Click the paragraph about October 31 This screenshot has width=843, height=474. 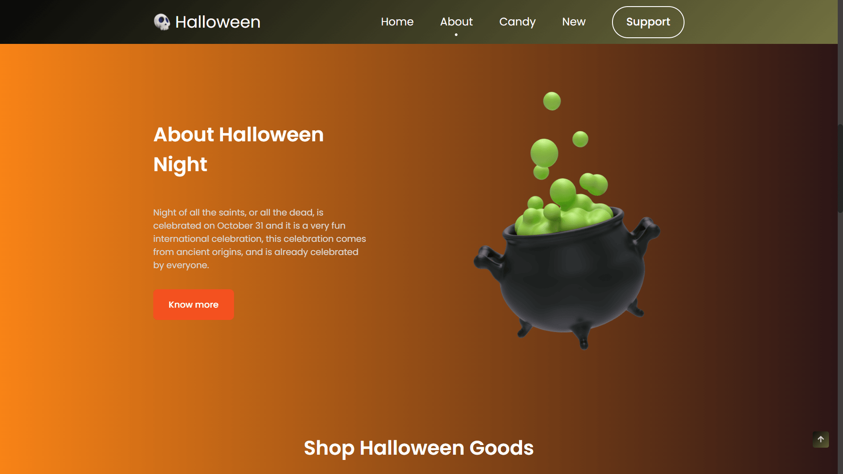(259, 239)
